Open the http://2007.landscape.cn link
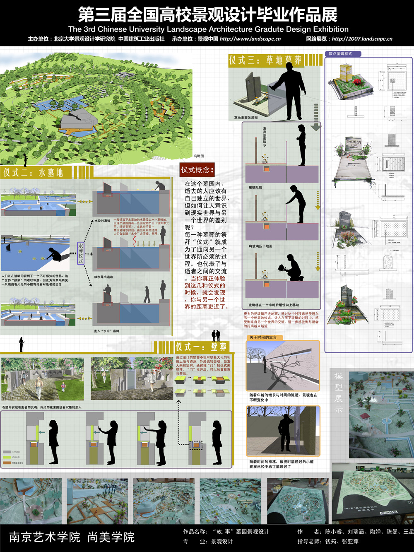This screenshot has width=414, height=552. point(362,39)
